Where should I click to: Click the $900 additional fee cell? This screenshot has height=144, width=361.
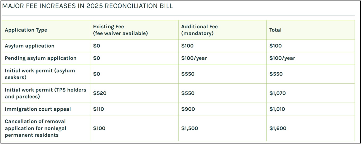coord(188,109)
